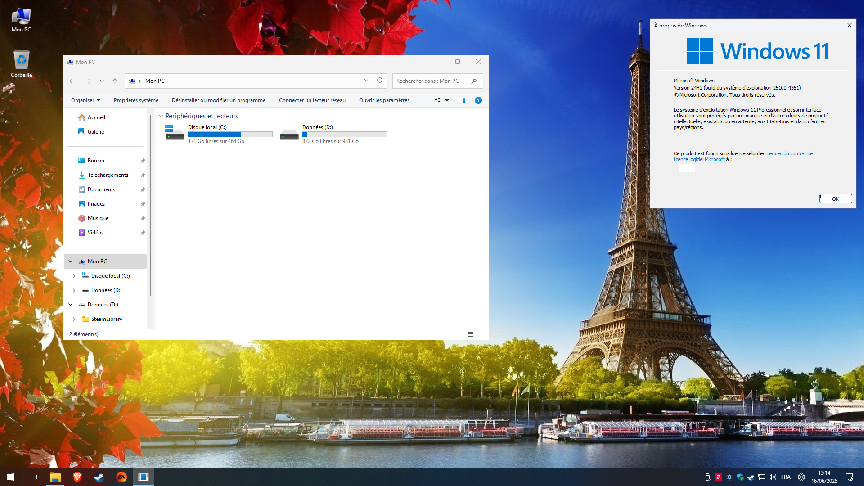864x486 pixels.
Task: Open Téléchargements folder
Action: click(108, 175)
